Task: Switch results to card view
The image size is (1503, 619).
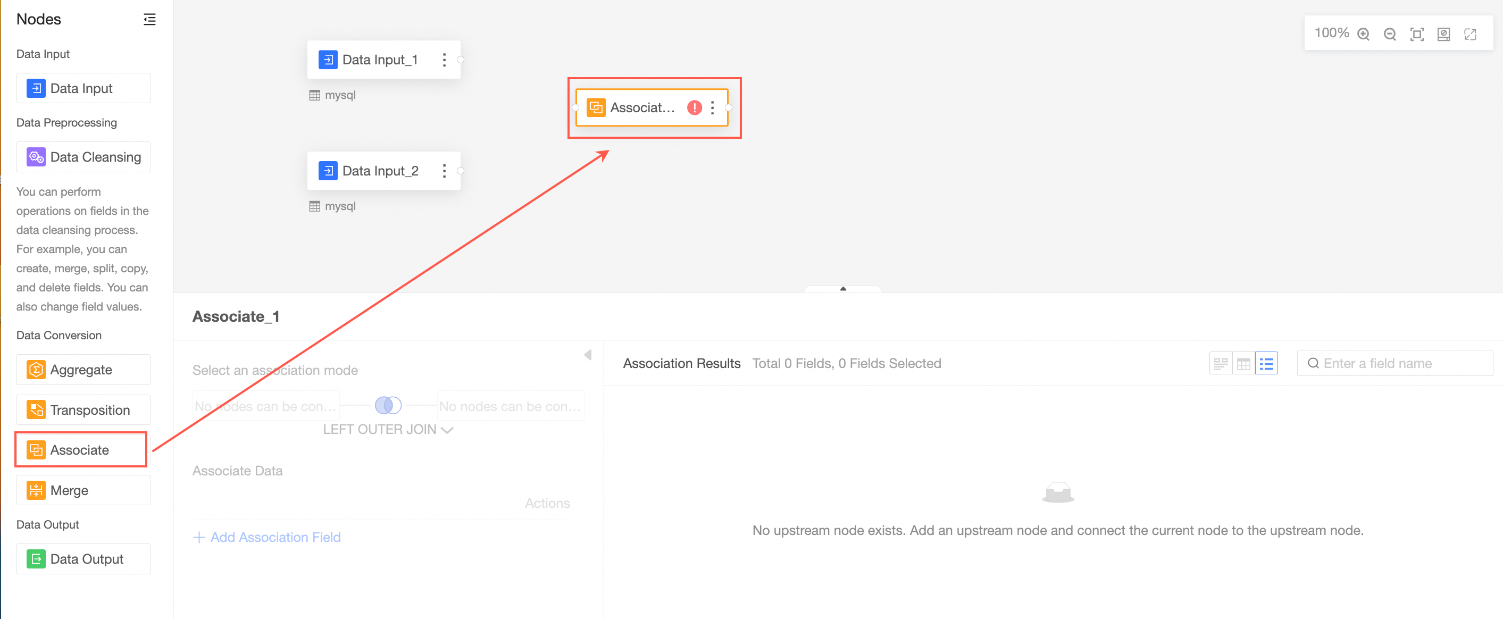Action: tap(1221, 363)
